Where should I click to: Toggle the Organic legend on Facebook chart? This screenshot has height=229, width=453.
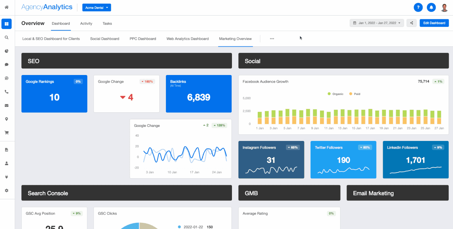tap(335, 94)
